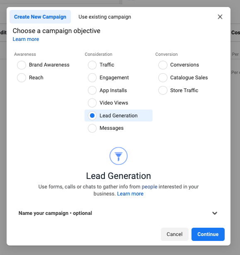Pick the Catalogue Sales objective
Image resolution: width=240 pixels, height=255 pixels.
coord(163,78)
